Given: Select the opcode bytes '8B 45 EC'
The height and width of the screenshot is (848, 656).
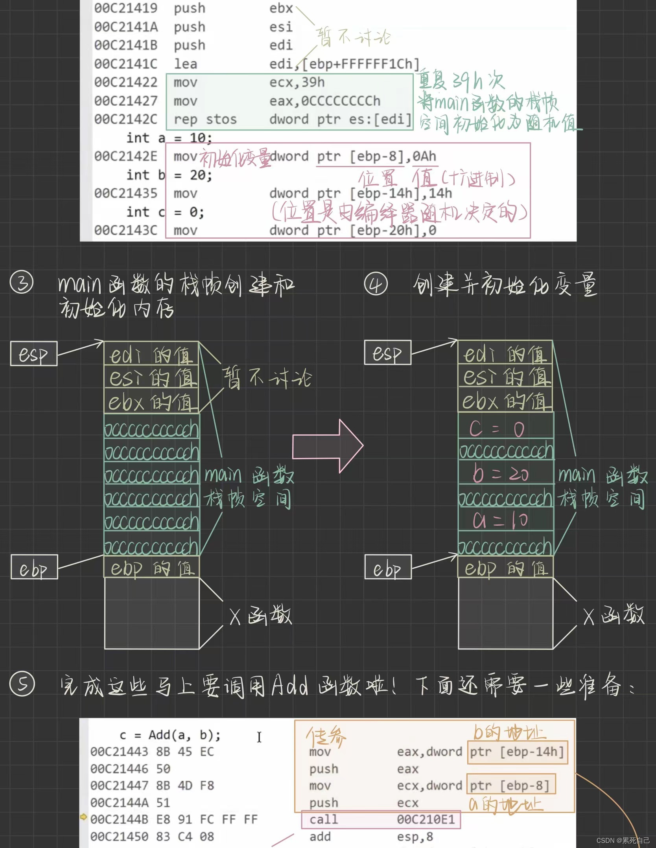Looking at the screenshot, I should click(x=185, y=752).
